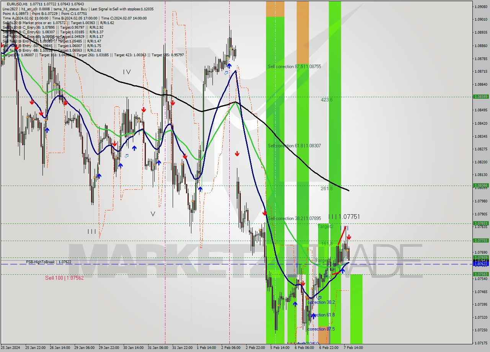Image resolution: width=490 pixels, height=352 pixels.
Task: Click the red 'Sell 100 | 1.07562' label
Action: point(64,278)
